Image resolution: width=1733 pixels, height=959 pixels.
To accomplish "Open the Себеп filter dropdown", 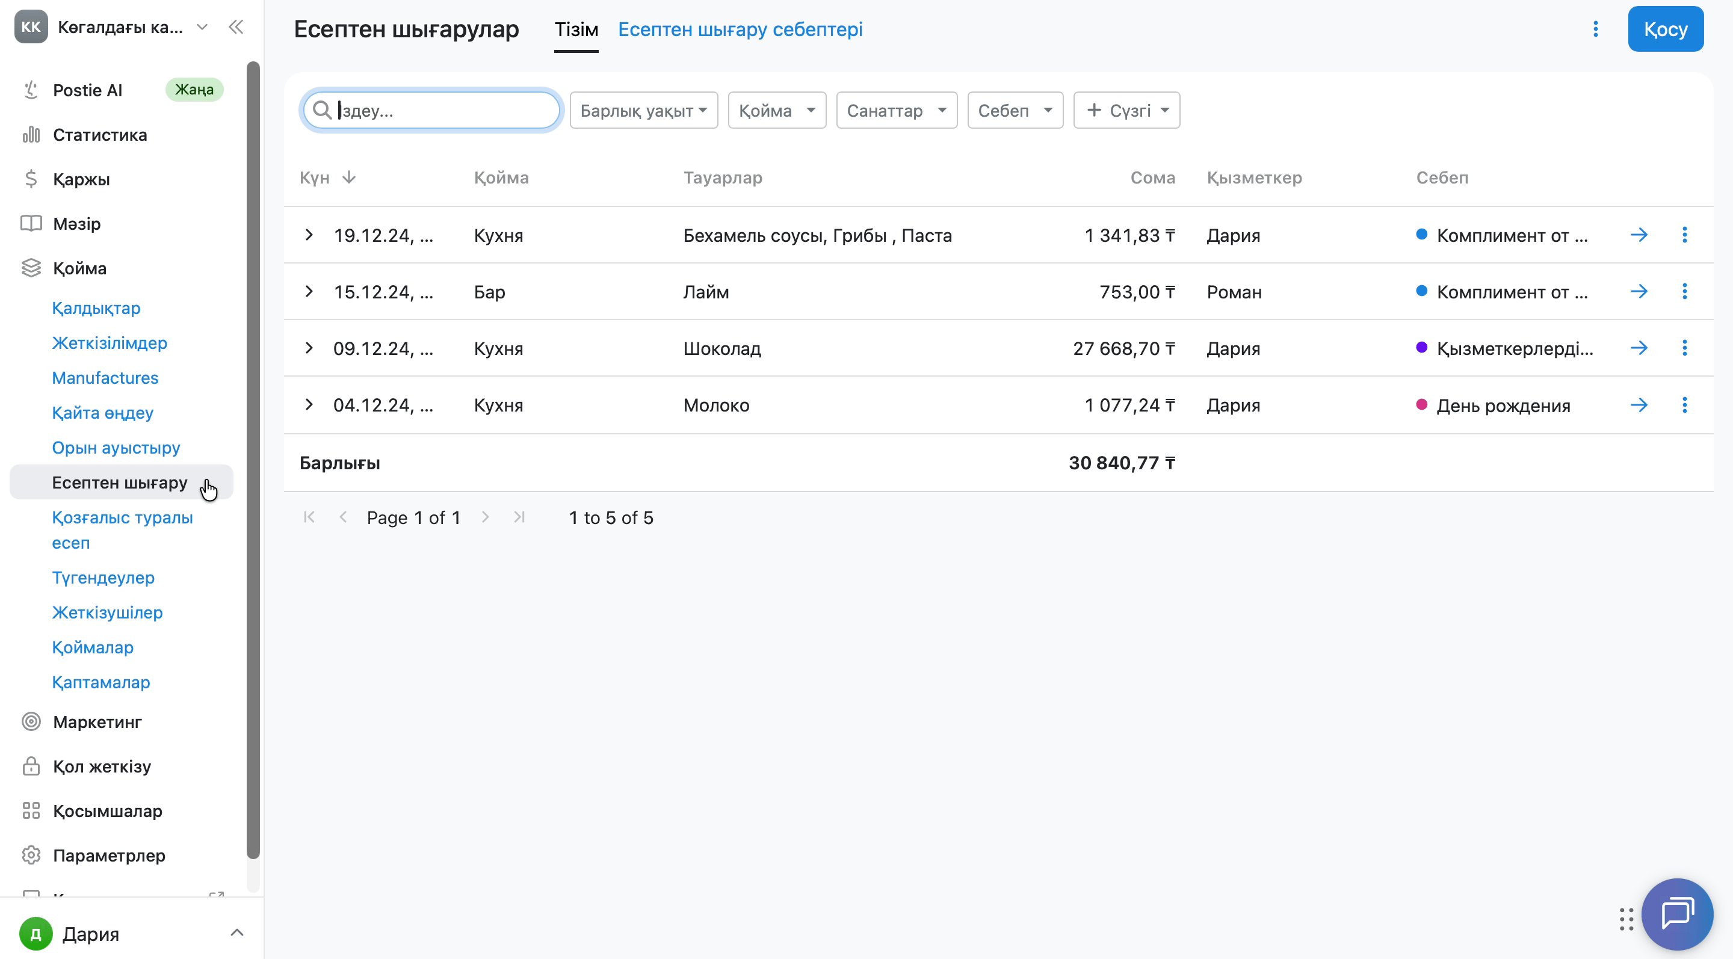I will click(1015, 110).
